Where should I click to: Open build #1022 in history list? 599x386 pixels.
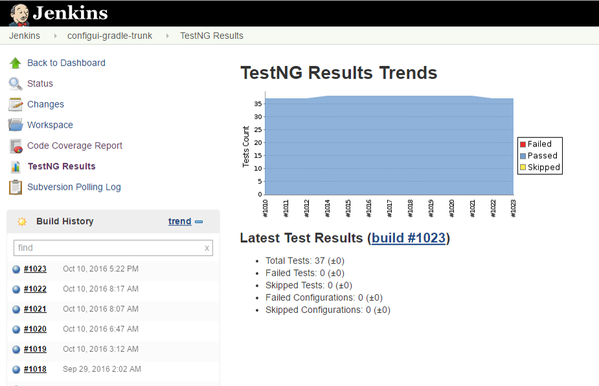35,289
